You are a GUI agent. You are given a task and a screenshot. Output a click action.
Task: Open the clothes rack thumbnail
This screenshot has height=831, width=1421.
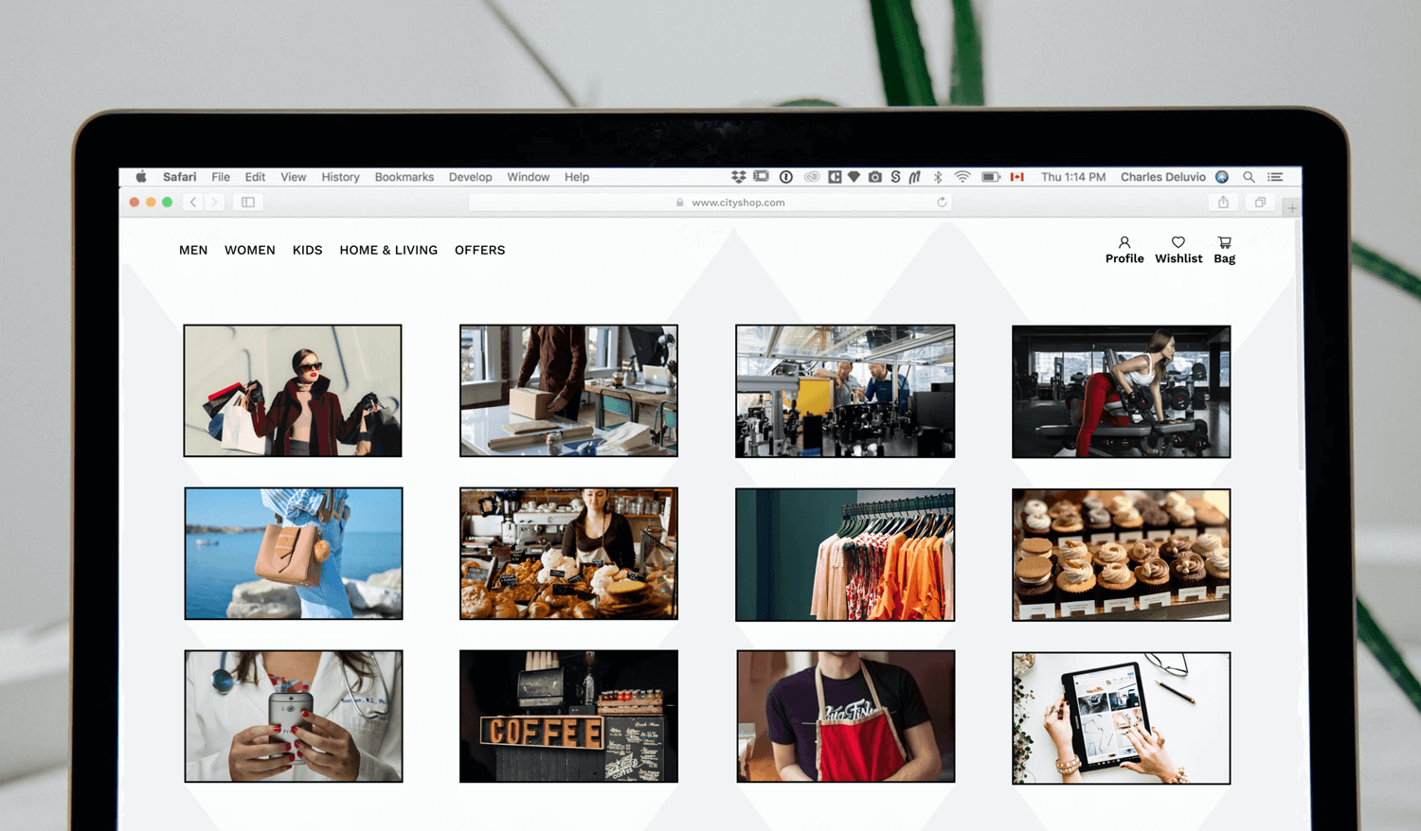coord(845,555)
